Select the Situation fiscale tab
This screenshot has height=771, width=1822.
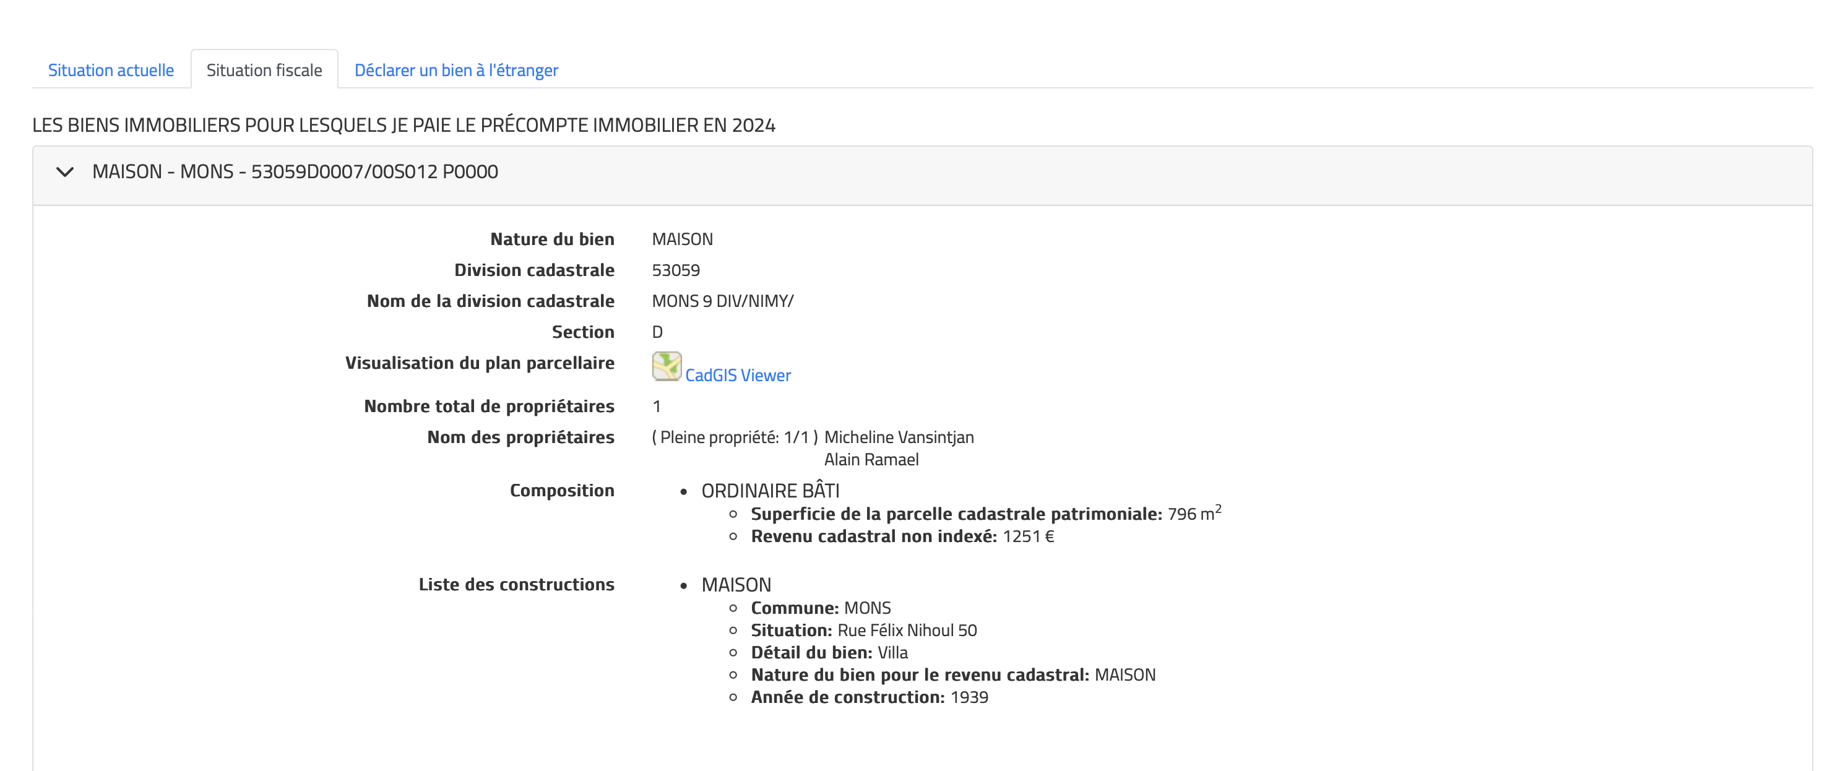point(264,70)
